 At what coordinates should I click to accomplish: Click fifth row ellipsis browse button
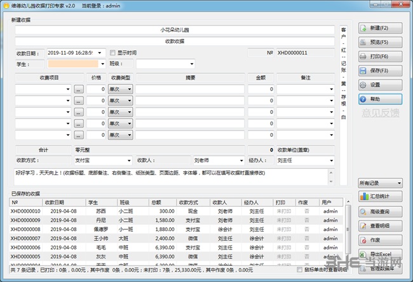click(x=79, y=135)
